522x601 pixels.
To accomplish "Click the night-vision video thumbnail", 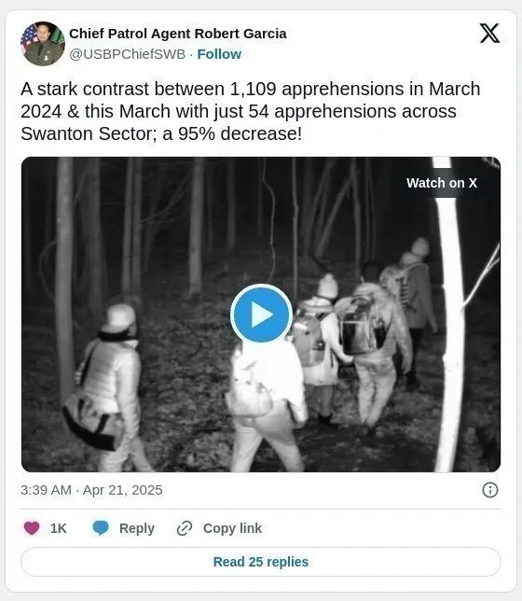I will 261,314.
